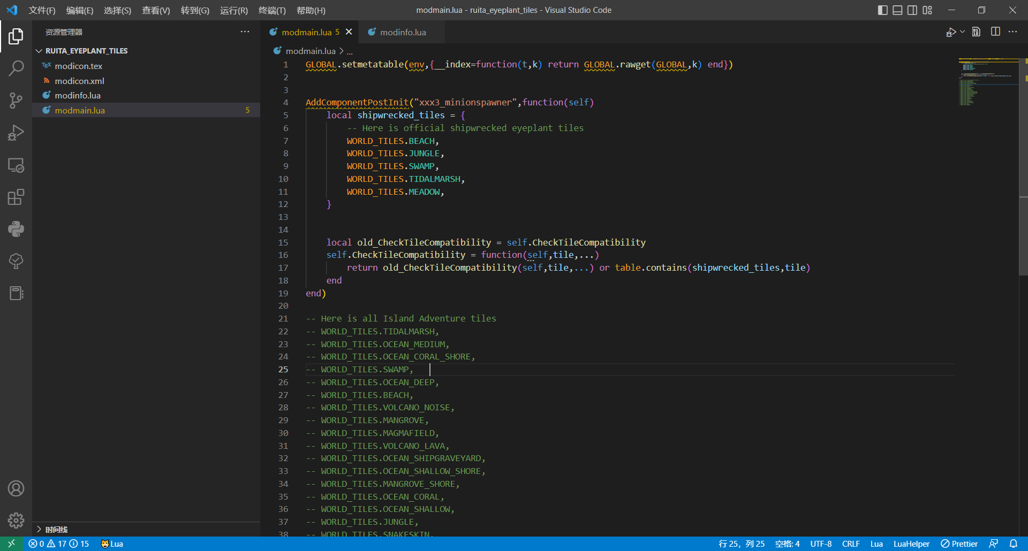Open the 查看(V) menu
Viewport: 1028px width, 551px height.
click(156, 10)
